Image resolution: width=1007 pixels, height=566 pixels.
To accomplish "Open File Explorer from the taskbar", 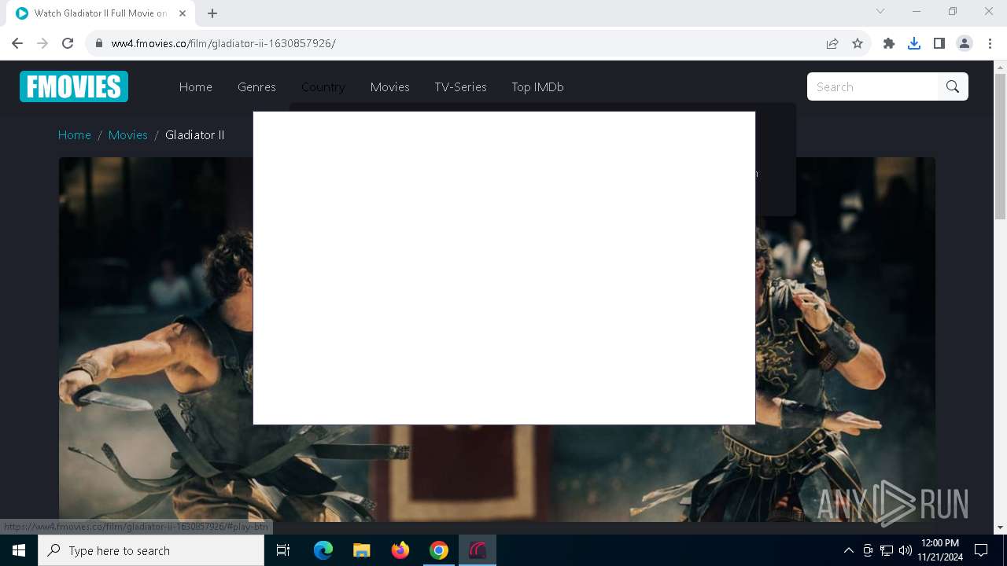I will click(362, 550).
